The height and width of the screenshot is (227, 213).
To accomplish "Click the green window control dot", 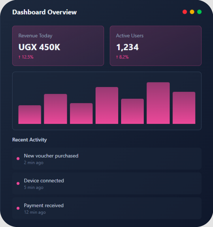I will (199, 12).
